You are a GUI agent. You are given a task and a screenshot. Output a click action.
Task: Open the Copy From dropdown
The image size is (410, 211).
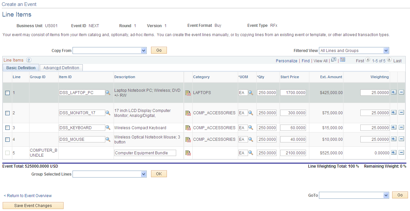(x=143, y=50)
